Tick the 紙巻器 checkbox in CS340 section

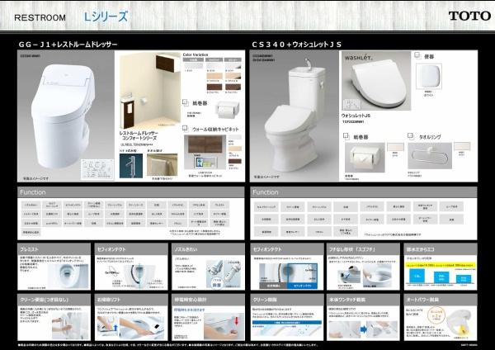346,136
